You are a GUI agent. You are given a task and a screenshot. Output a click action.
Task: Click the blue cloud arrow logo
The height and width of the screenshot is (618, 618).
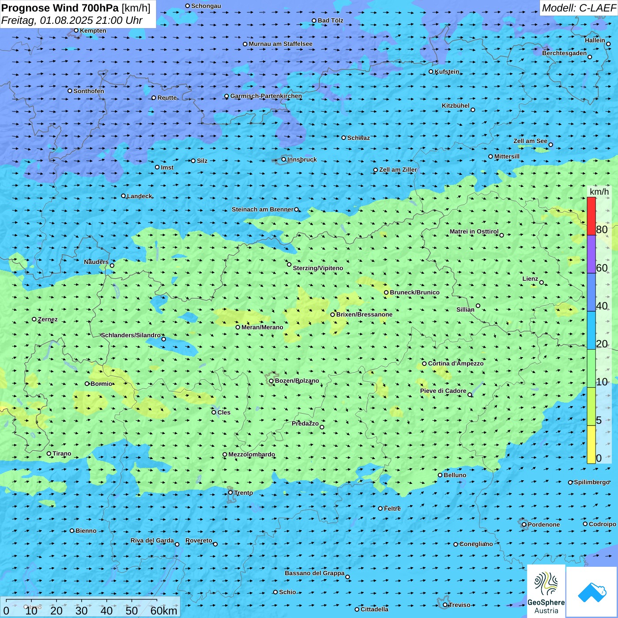pyautogui.click(x=592, y=592)
